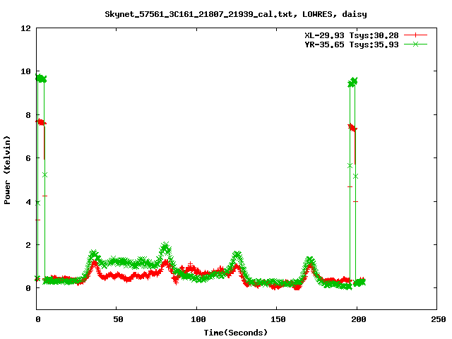This screenshot has width=452, height=339.
Task: Select the legend entry XL-29.93 Tsys:30.28
Action: point(352,35)
